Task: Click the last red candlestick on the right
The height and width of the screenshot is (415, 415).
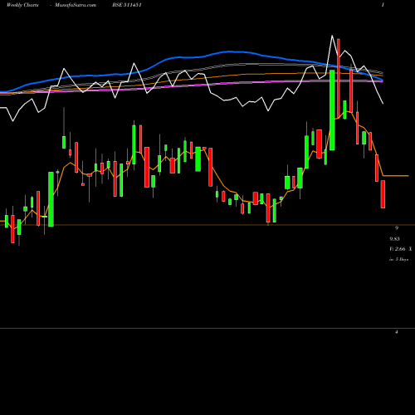Action: pos(383,194)
